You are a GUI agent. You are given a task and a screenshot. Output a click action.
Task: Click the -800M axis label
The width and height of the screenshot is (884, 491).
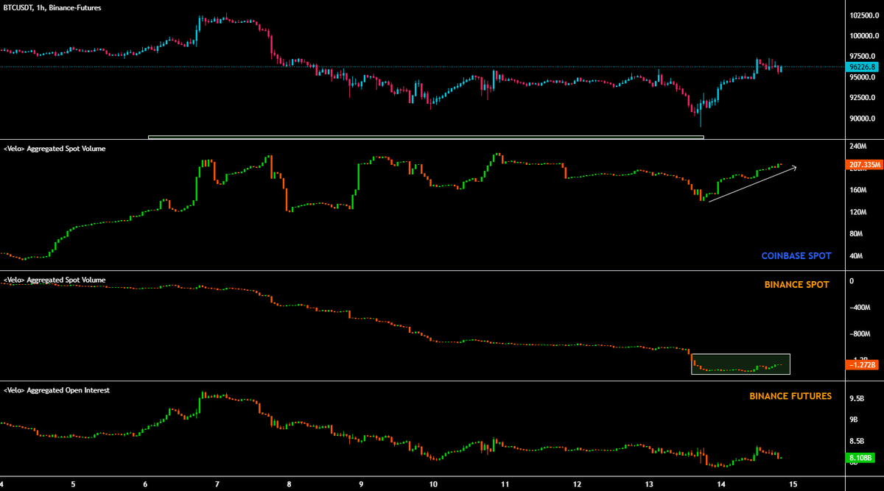[x=859, y=334]
